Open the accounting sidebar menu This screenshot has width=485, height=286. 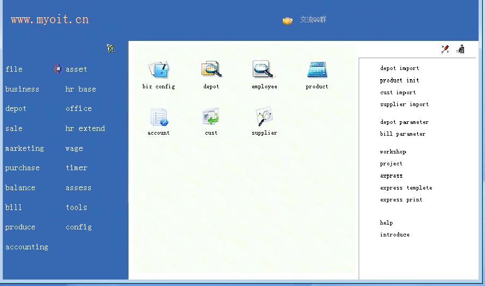coord(26,247)
